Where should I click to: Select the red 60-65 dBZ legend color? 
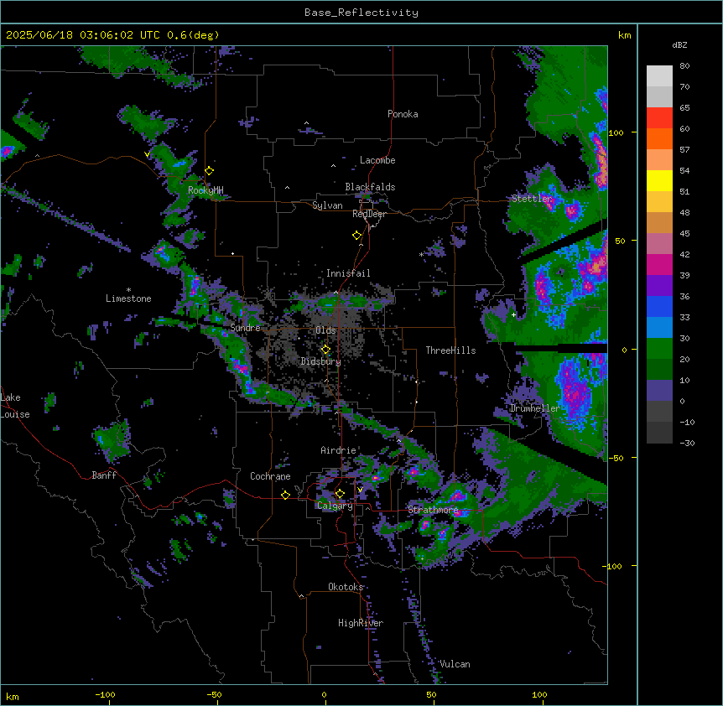pyautogui.click(x=659, y=118)
